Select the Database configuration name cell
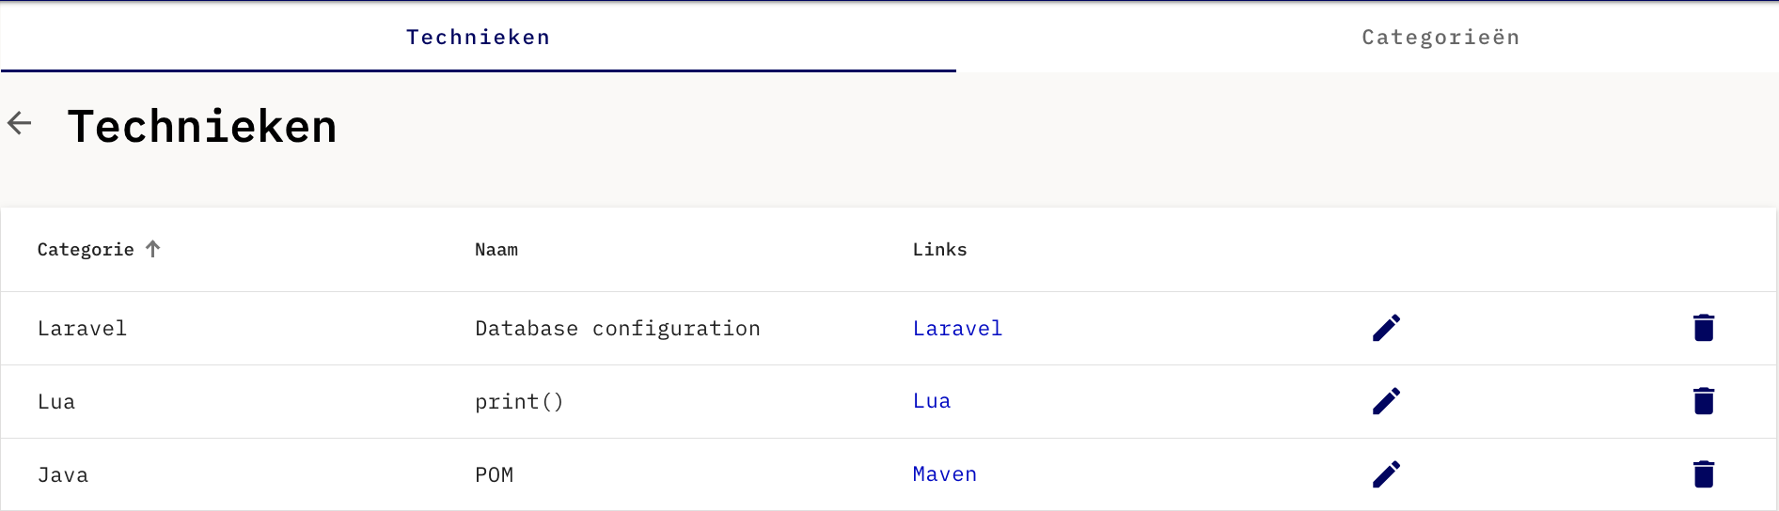 click(x=618, y=328)
